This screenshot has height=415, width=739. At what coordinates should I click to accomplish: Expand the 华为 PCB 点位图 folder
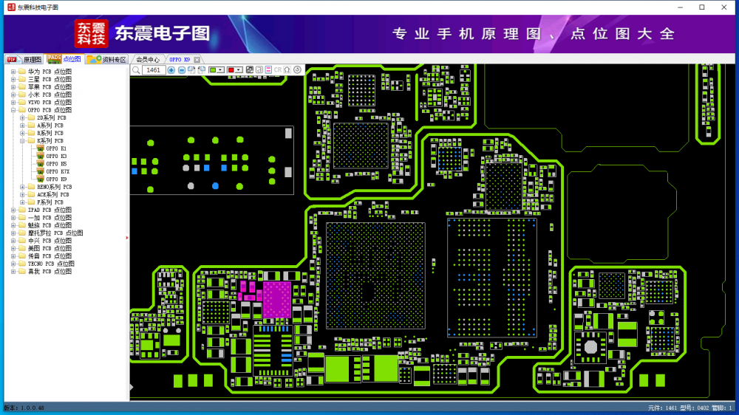[13, 72]
